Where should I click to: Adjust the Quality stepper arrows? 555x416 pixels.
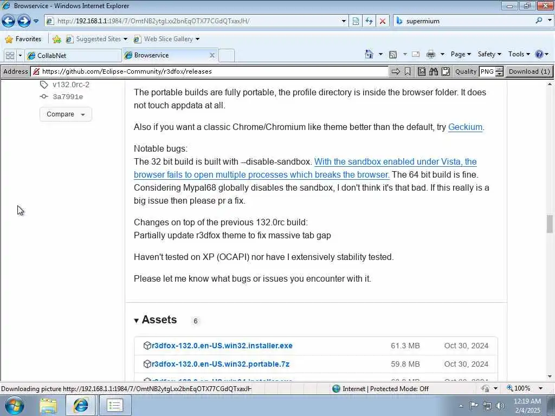(x=499, y=71)
